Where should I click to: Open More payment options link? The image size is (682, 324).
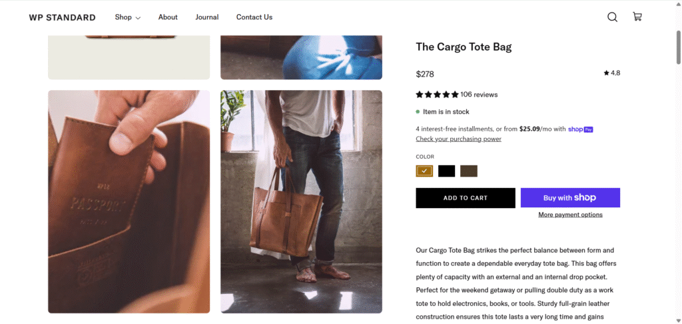tap(570, 215)
